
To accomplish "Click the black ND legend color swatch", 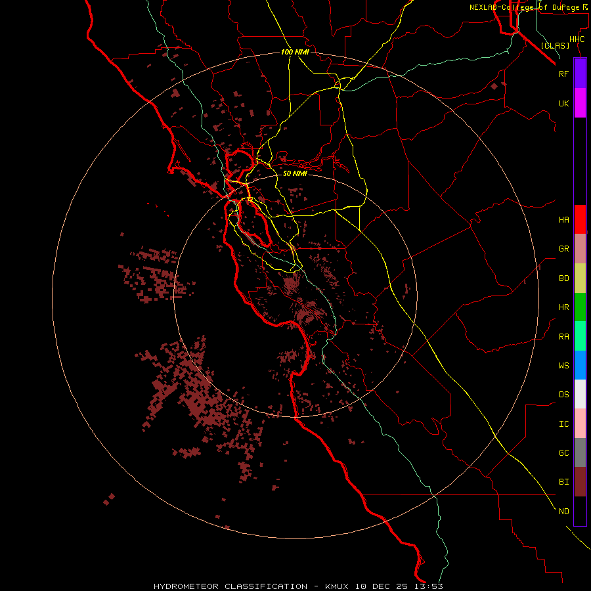I will [x=580, y=511].
